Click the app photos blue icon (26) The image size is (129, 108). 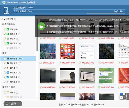coord(8,72)
